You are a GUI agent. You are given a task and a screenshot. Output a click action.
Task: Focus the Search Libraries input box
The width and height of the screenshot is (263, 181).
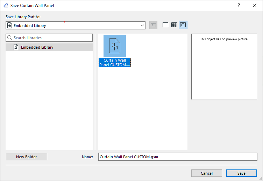pyautogui.click(x=52, y=38)
